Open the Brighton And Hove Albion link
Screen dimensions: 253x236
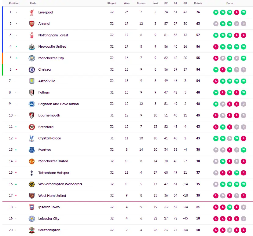coord(58,104)
